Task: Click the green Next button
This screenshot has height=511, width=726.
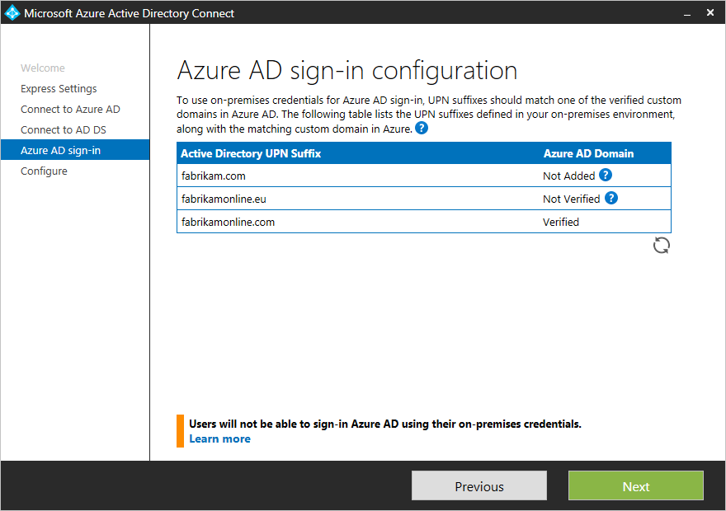Action: pos(636,485)
